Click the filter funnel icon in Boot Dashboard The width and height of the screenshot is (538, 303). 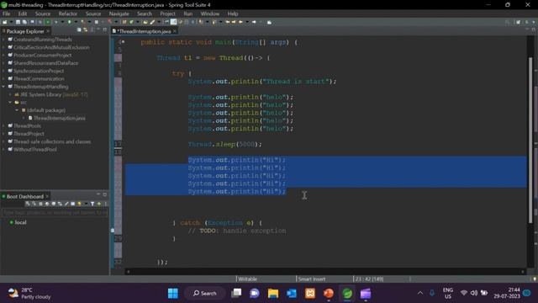pos(92,204)
